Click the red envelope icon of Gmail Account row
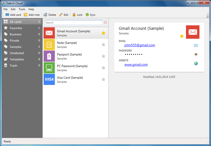The height and width of the screenshot is (146, 211). 49,33
